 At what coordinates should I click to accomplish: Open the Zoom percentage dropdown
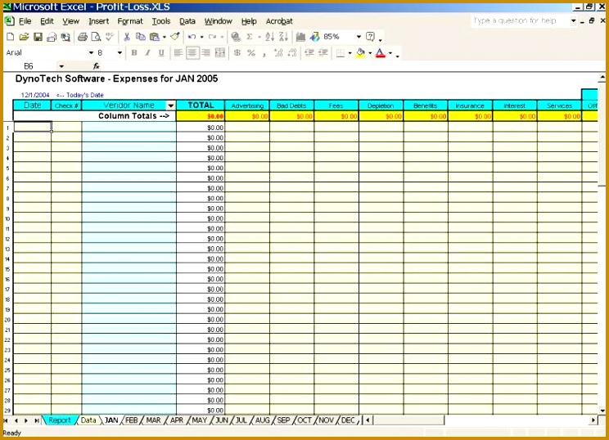pos(359,37)
